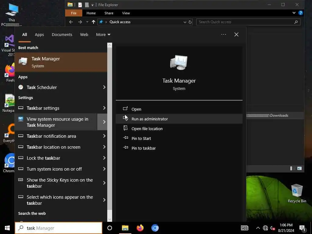Image resolution: width=312 pixels, height=234 pixels.
Task: Switch to the Apps search tab
Action: point(39,35)
